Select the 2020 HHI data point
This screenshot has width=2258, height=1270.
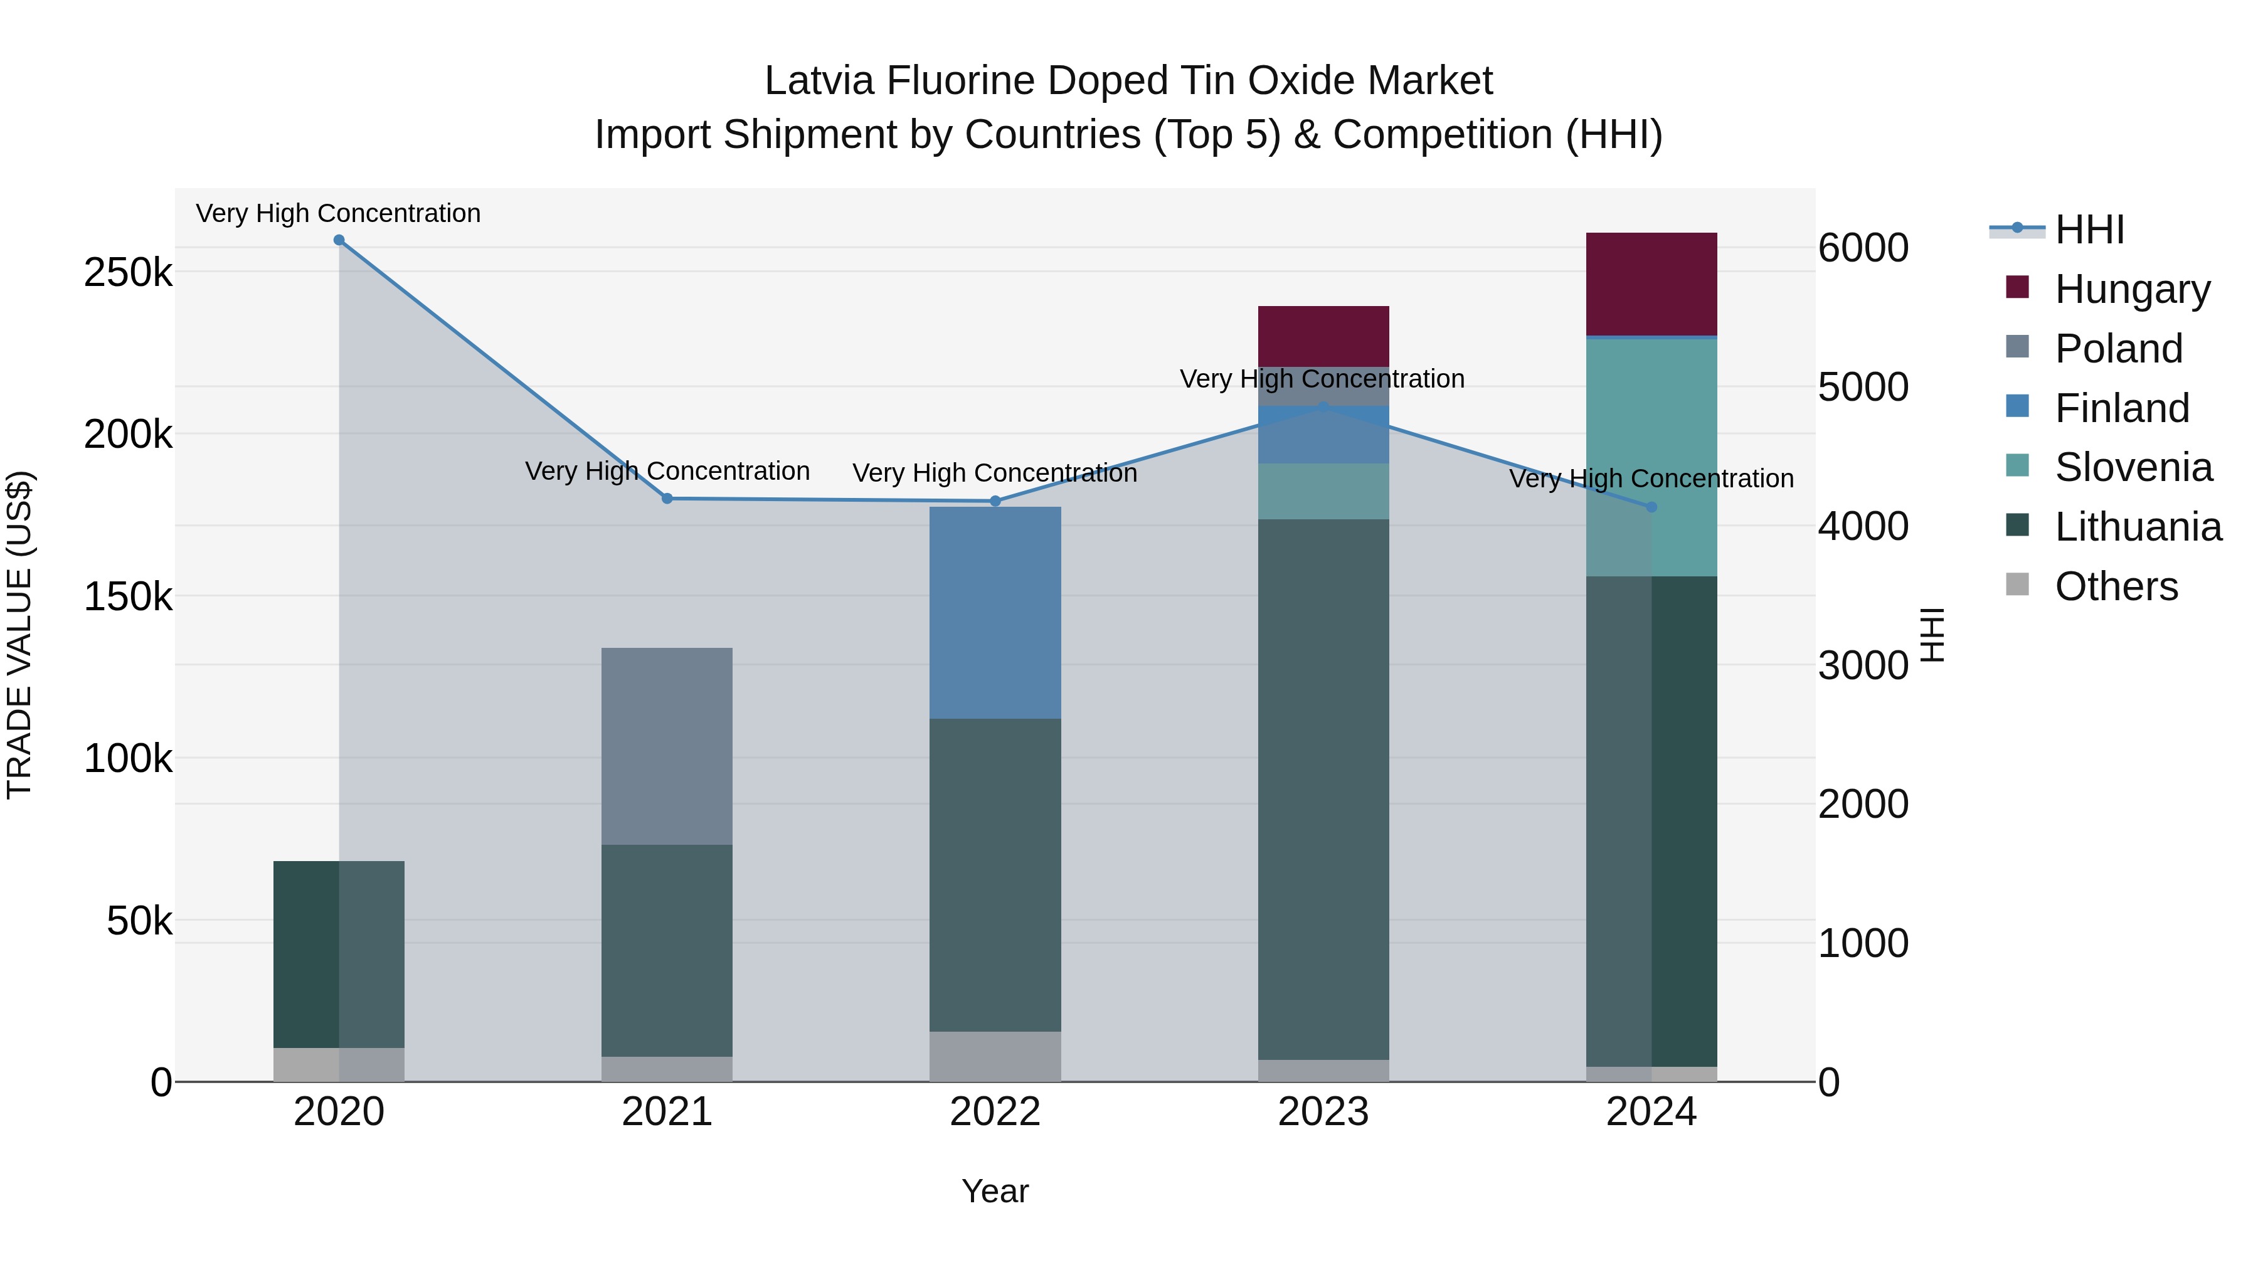click(339, 240)
